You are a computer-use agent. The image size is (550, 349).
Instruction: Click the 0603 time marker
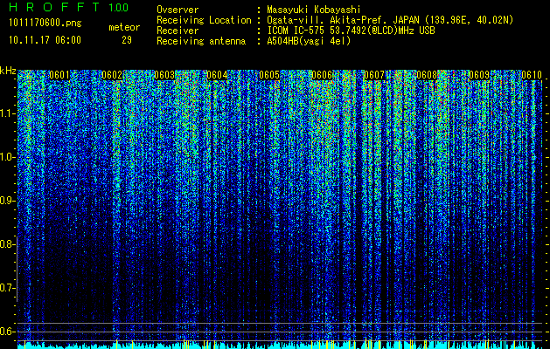(164, 75)
